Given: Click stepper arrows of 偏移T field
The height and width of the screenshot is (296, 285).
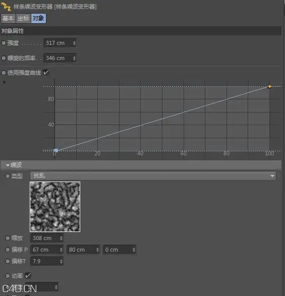Looking at the screenshot, I should (x=61, y=261).
